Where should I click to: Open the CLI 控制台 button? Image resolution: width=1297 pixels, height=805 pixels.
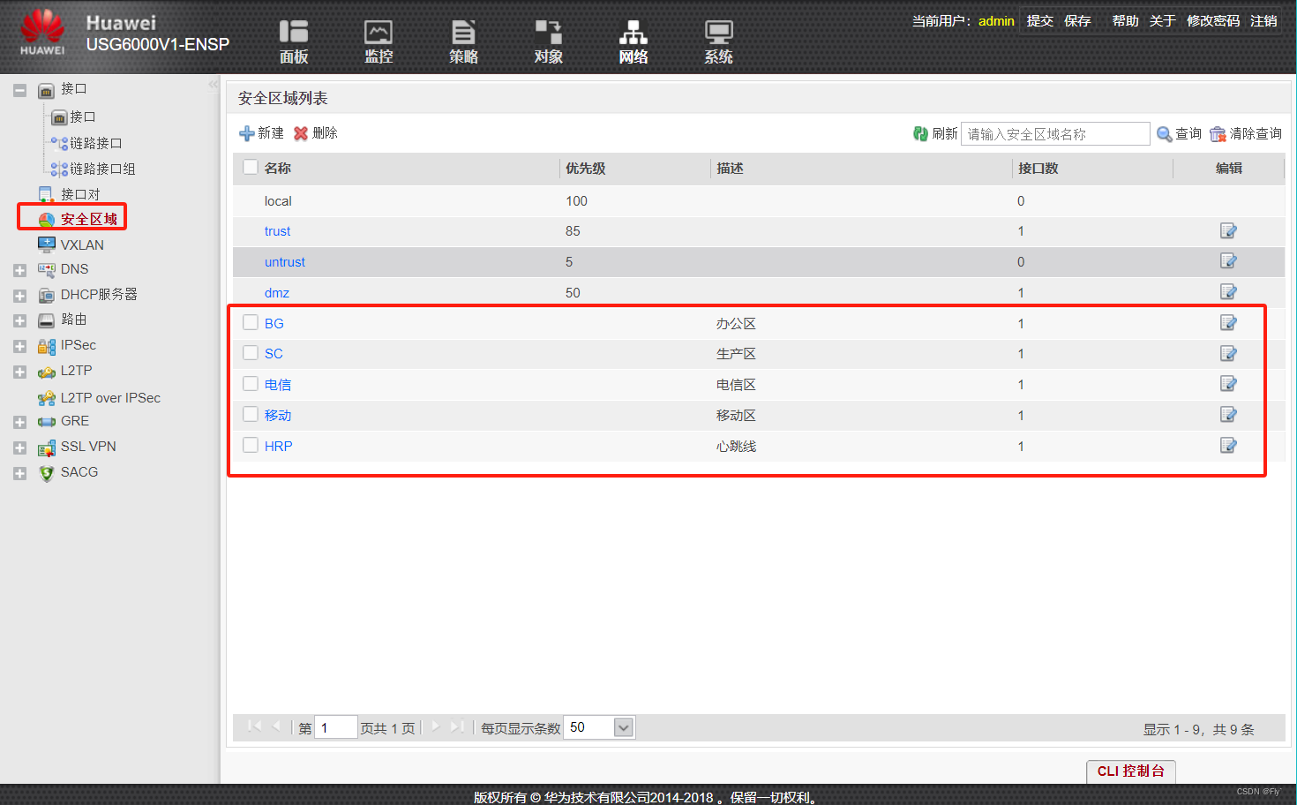pos(1130,771)
